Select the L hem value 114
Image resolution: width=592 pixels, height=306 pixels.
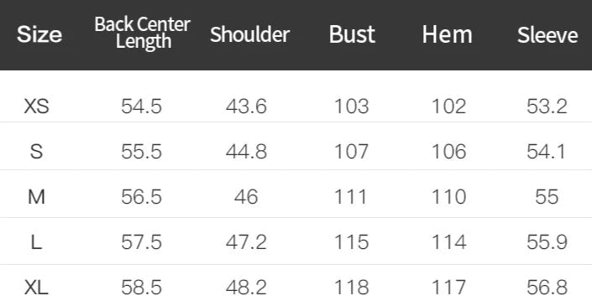[x=449, y=242]
